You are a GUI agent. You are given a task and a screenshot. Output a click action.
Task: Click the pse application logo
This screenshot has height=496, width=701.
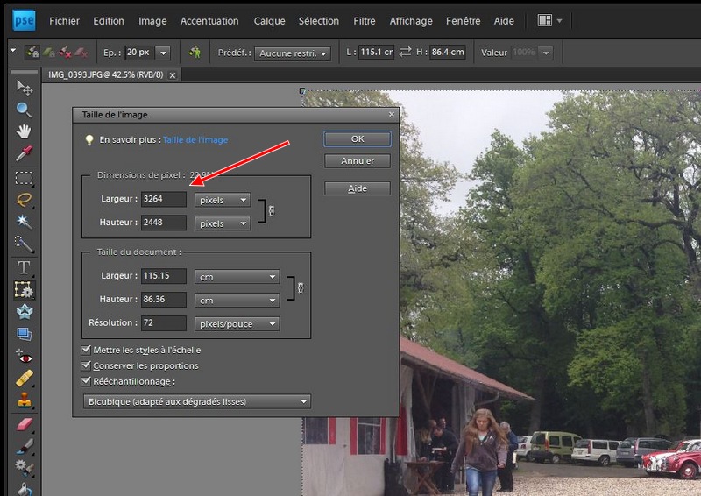pos(24,20)
